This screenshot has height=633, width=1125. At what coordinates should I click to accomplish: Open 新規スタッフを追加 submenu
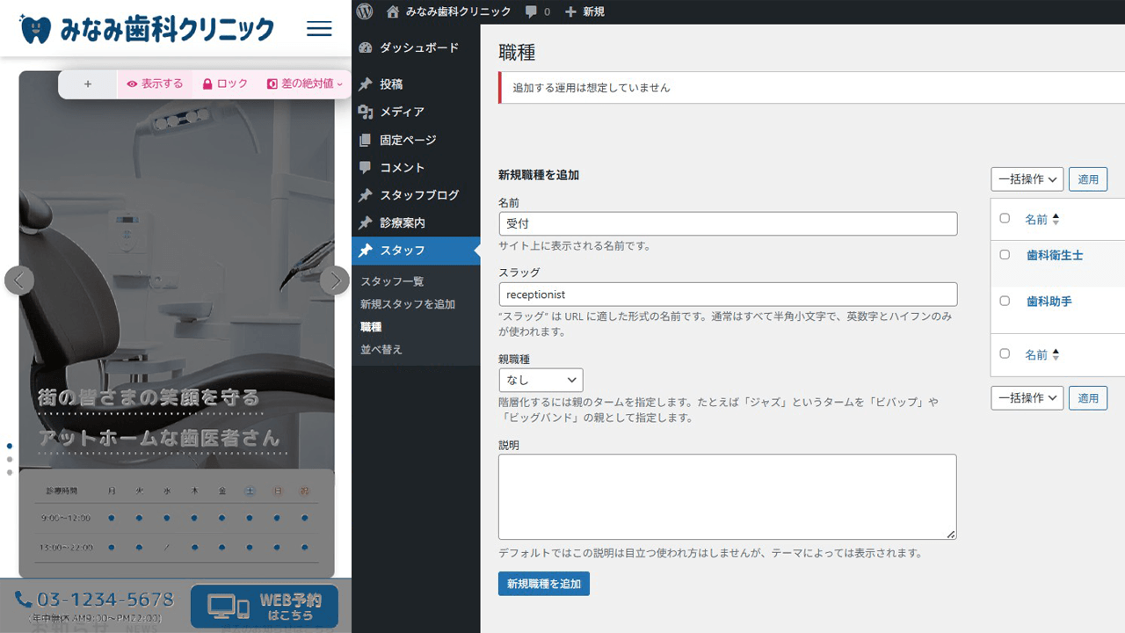pos(408,304)
